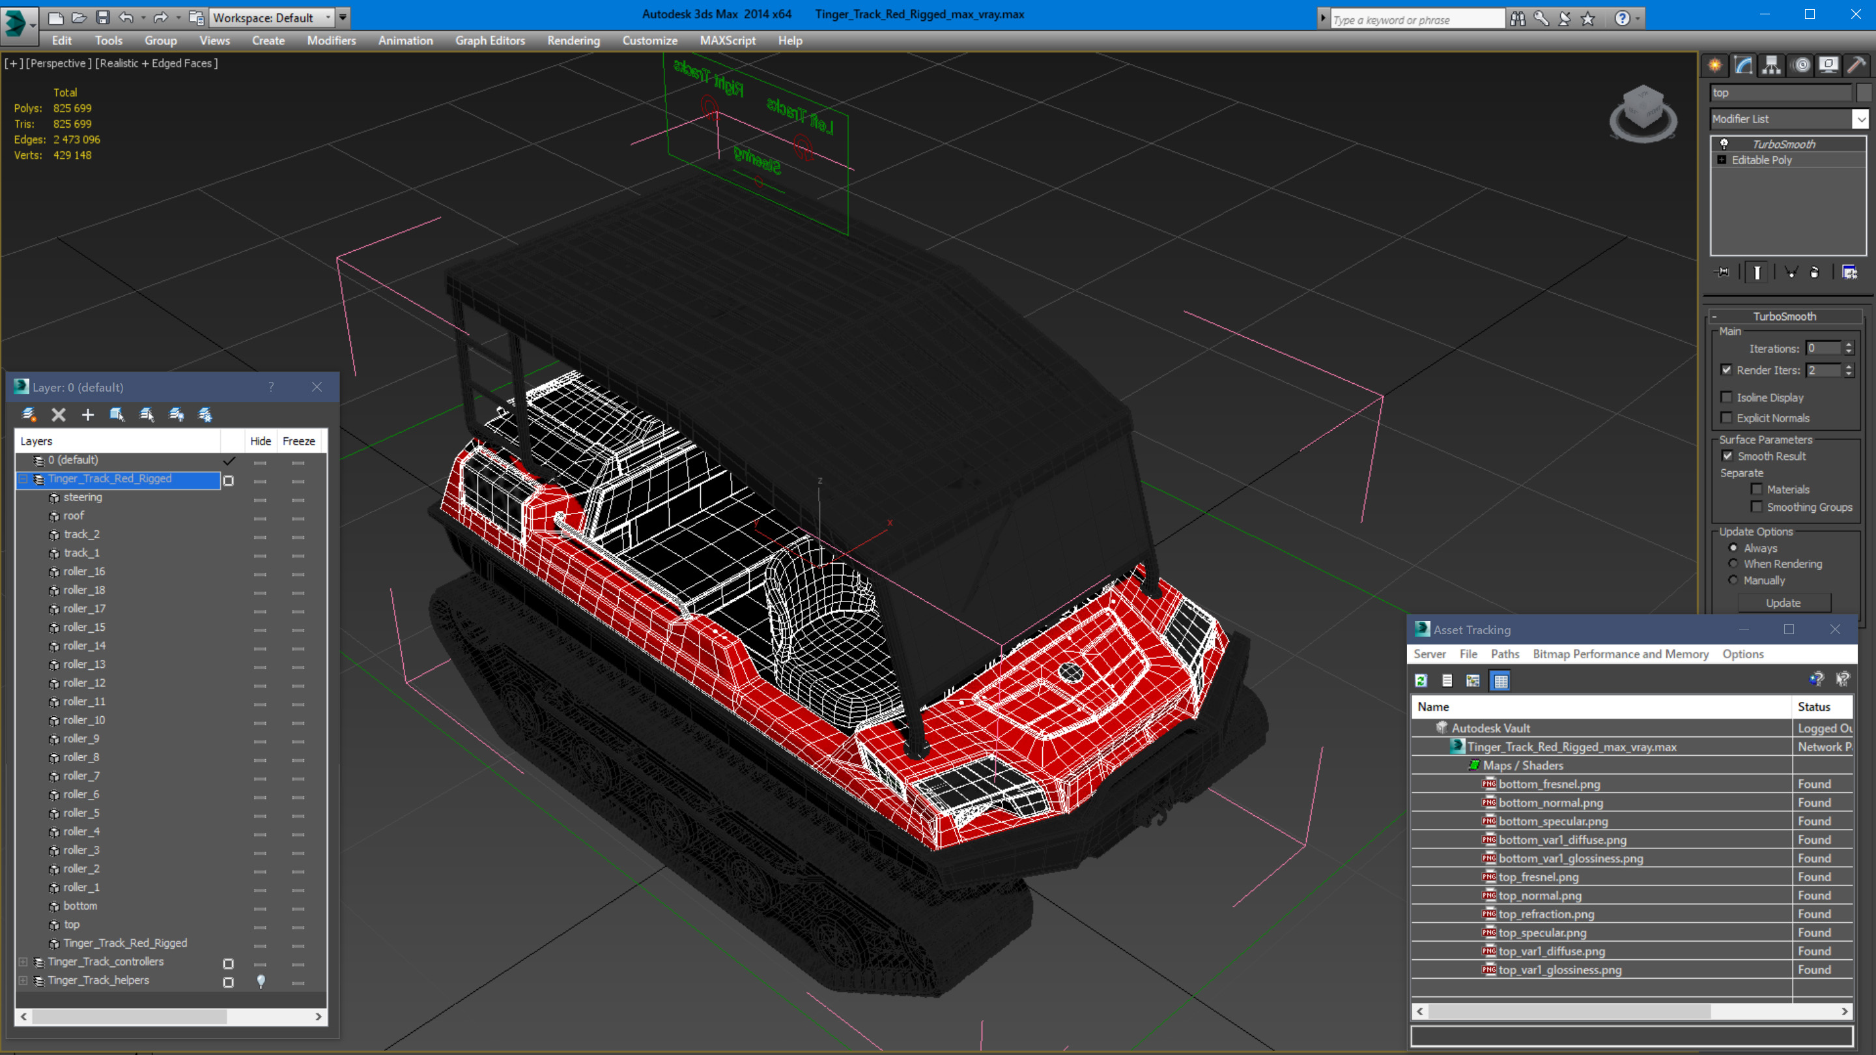Expand the Tinger_Track_controllers layer
The image size is (1876, 1055).
coord(23,962)
